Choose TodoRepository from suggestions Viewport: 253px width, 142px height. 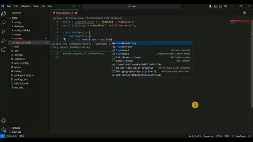[152, 43]
